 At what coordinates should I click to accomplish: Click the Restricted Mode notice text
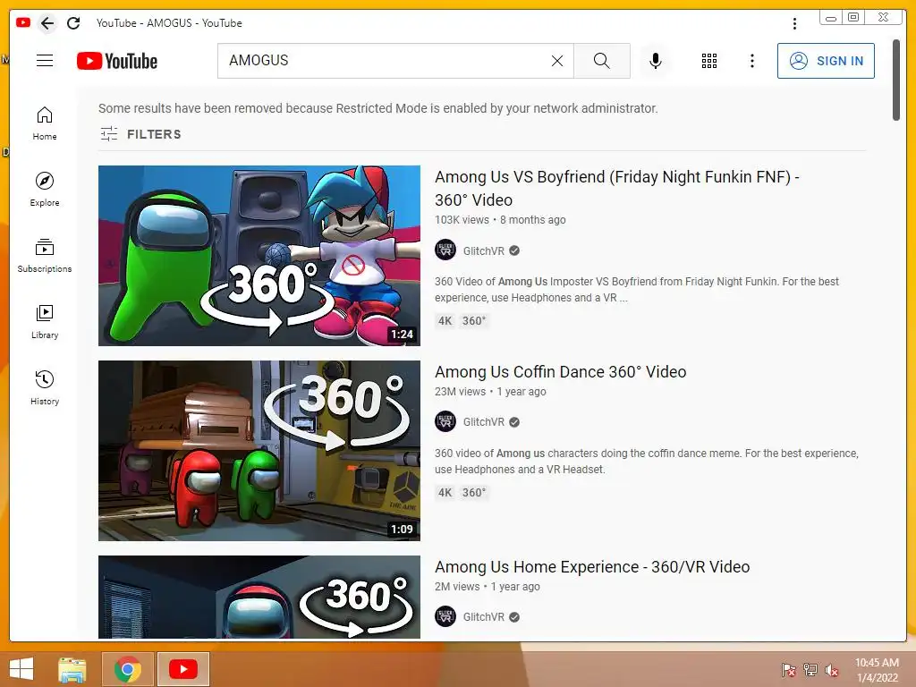378,108
